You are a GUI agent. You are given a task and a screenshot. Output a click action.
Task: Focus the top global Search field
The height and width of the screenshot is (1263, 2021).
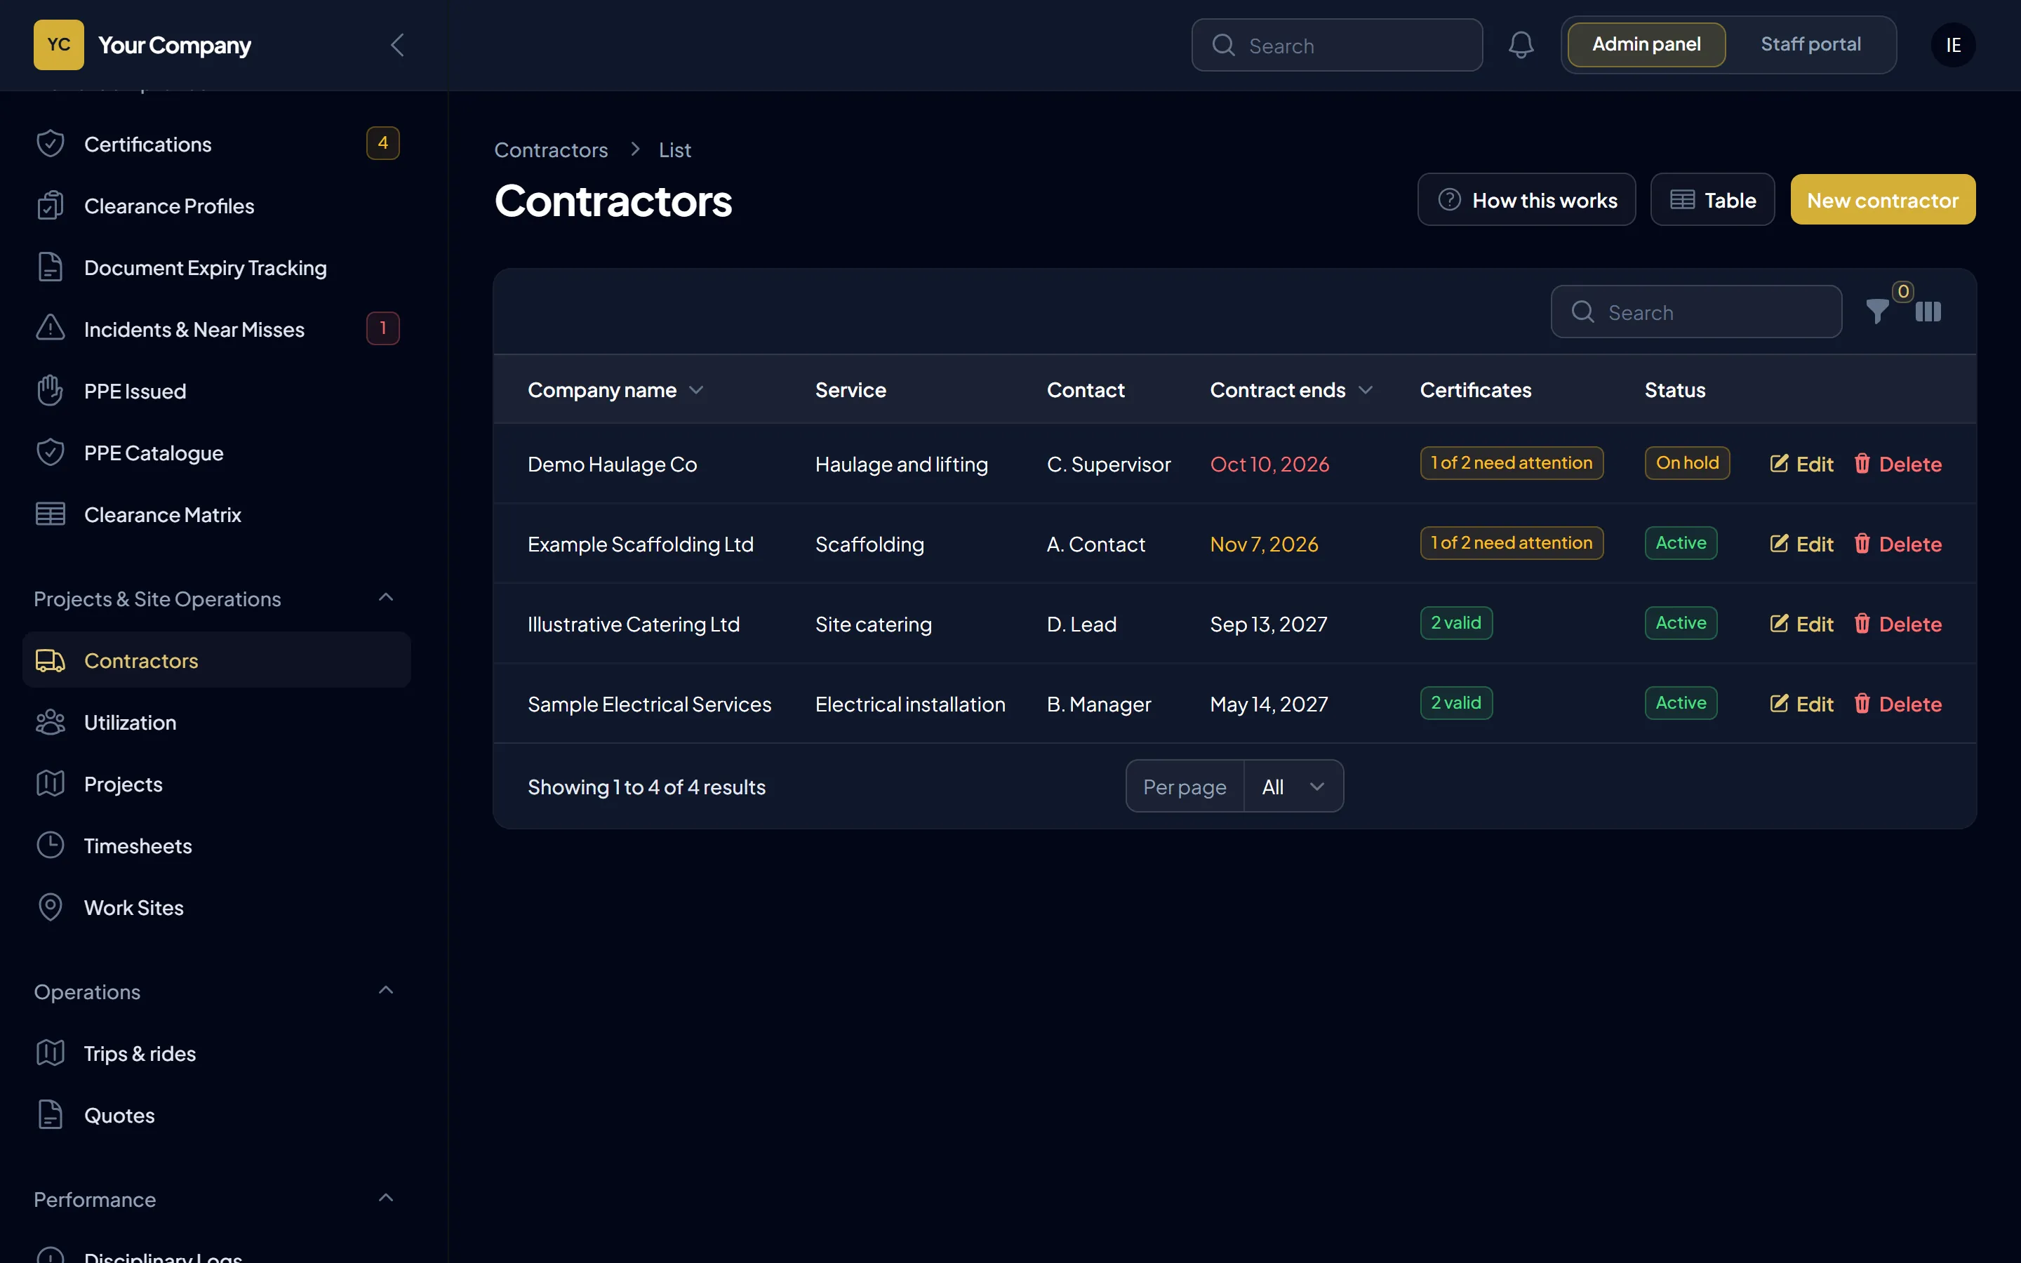tap(1337, 45)
